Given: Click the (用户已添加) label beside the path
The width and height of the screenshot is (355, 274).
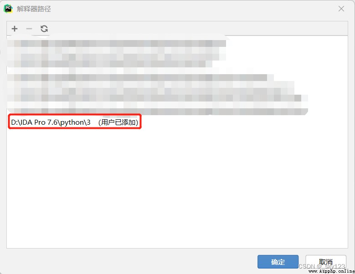Looking at the screenshot, I should pos(118,122).
